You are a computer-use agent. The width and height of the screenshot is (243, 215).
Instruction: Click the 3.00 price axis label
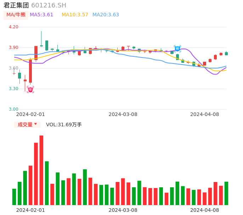[x=13, y=109]
